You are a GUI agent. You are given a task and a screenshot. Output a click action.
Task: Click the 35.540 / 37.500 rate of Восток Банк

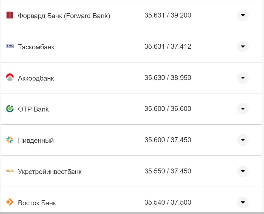click(x=168, y=202)
